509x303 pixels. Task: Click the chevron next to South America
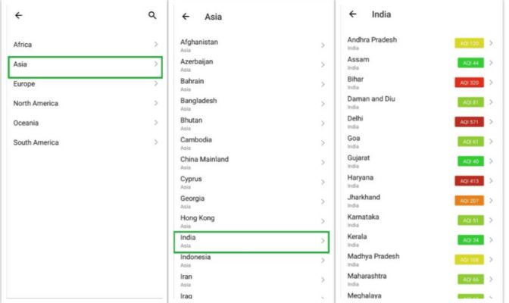click(x=156, y=142)
